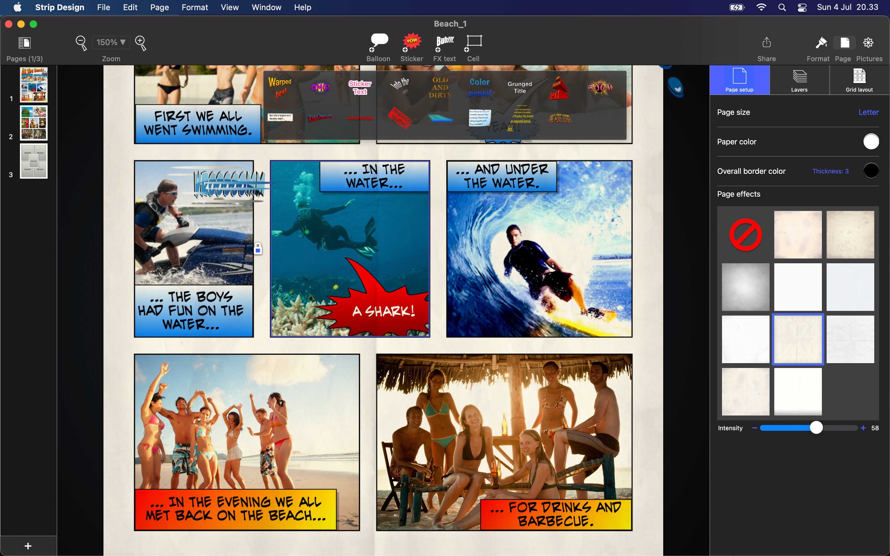The height and width of the screenshot is (556, 890).
Task: Toggle the Pages sidebar panel
Action: [x=25, y=43]
